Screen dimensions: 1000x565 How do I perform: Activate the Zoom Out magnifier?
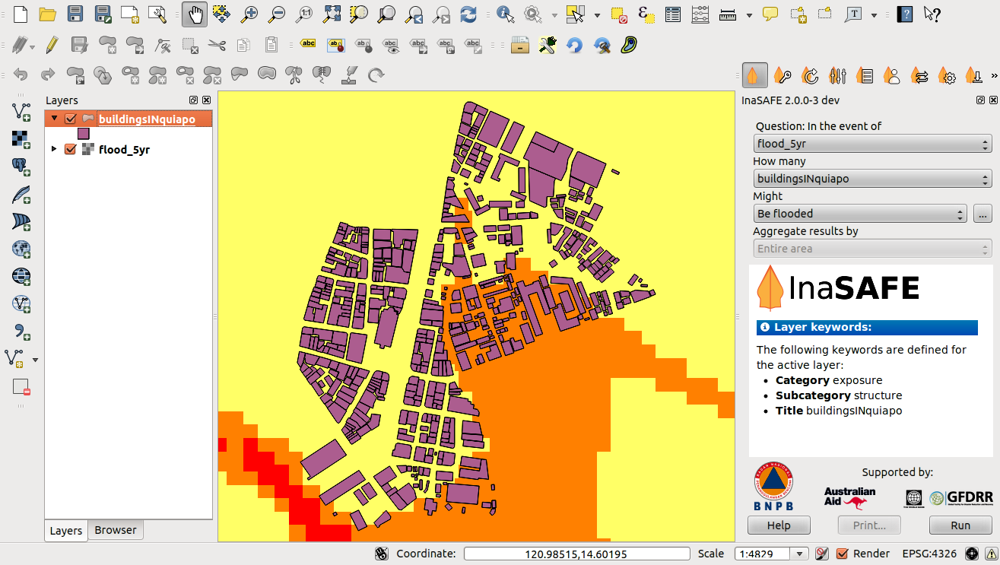(277, 14)
